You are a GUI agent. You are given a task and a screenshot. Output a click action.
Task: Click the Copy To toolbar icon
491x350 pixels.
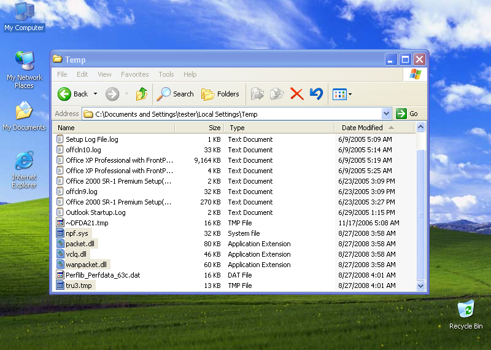pos(277,94)
